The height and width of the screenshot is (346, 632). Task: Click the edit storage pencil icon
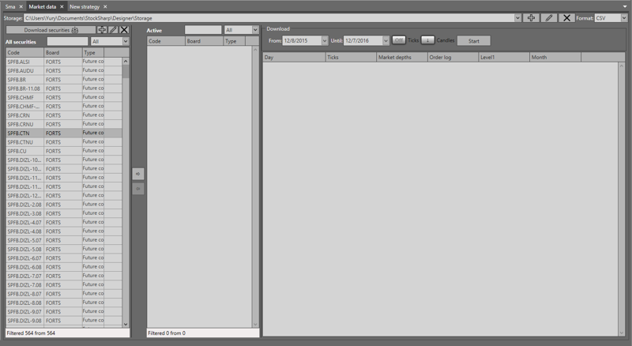pos(549,17)
